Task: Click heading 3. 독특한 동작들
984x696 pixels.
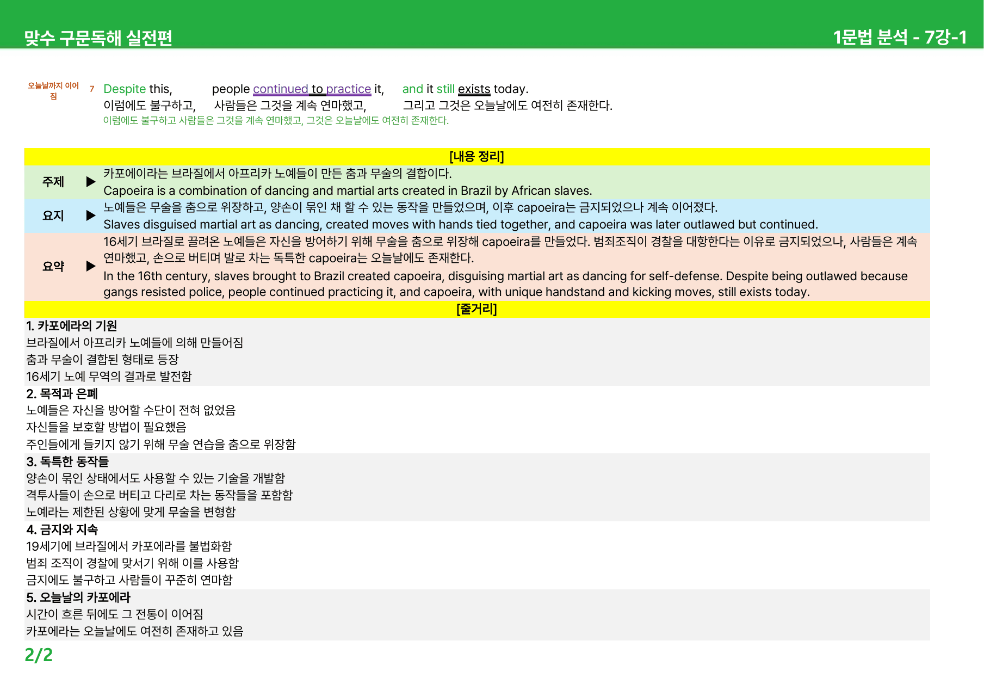Action: pyautogui.click(x=67, y=461)
